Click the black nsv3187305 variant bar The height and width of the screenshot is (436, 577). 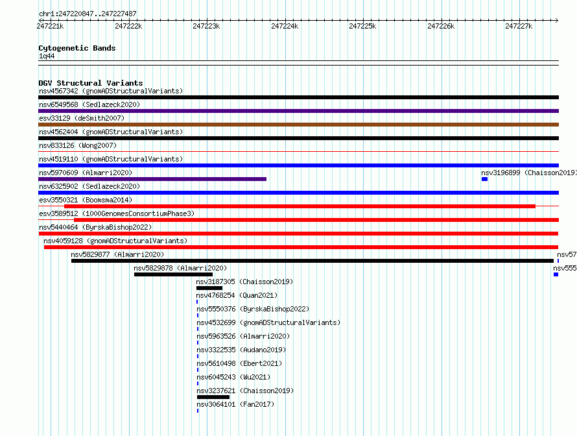pyautogui.click(x=209, y=288)
